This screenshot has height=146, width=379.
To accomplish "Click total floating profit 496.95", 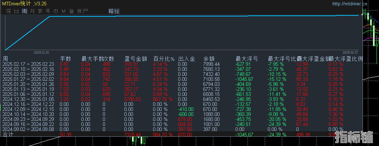I will coord(303,134).
